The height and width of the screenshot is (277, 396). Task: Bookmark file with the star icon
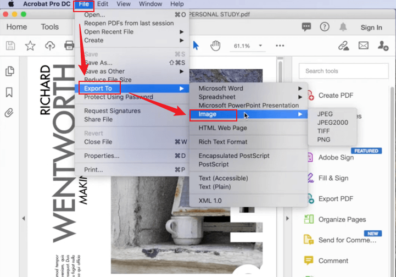(30, 46)
